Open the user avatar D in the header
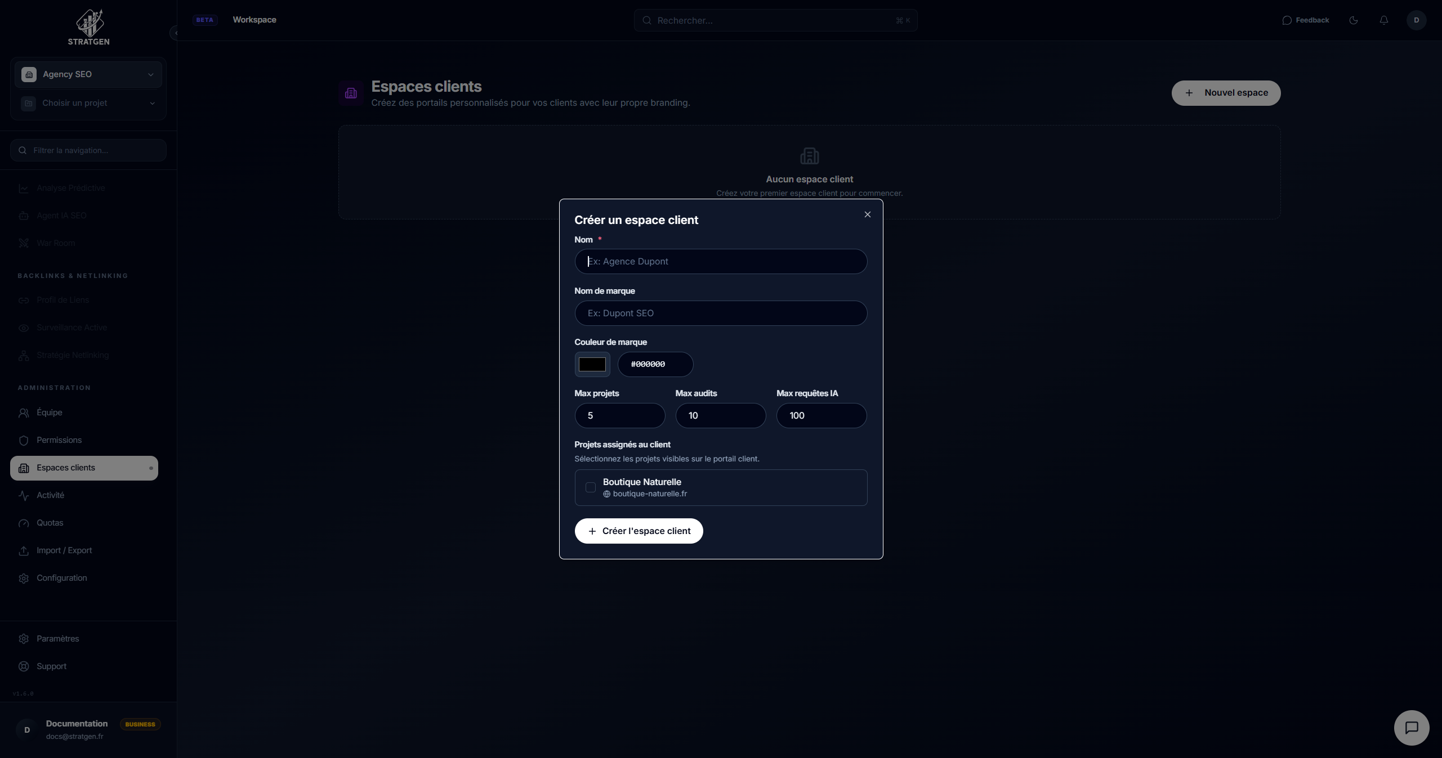 click(1416, 20)
